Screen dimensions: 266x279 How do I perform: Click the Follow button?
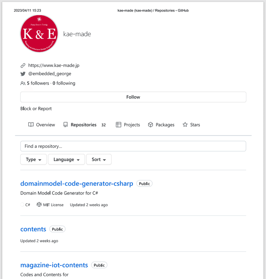click(133, 97)
